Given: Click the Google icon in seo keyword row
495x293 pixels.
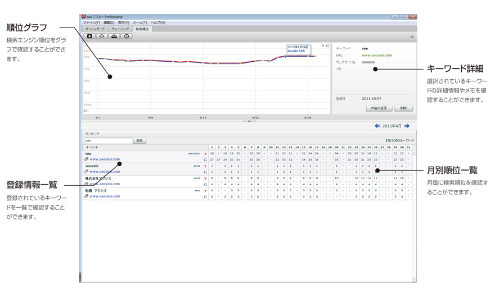Looking at the screenshot, I should click(x=205, y=159).
